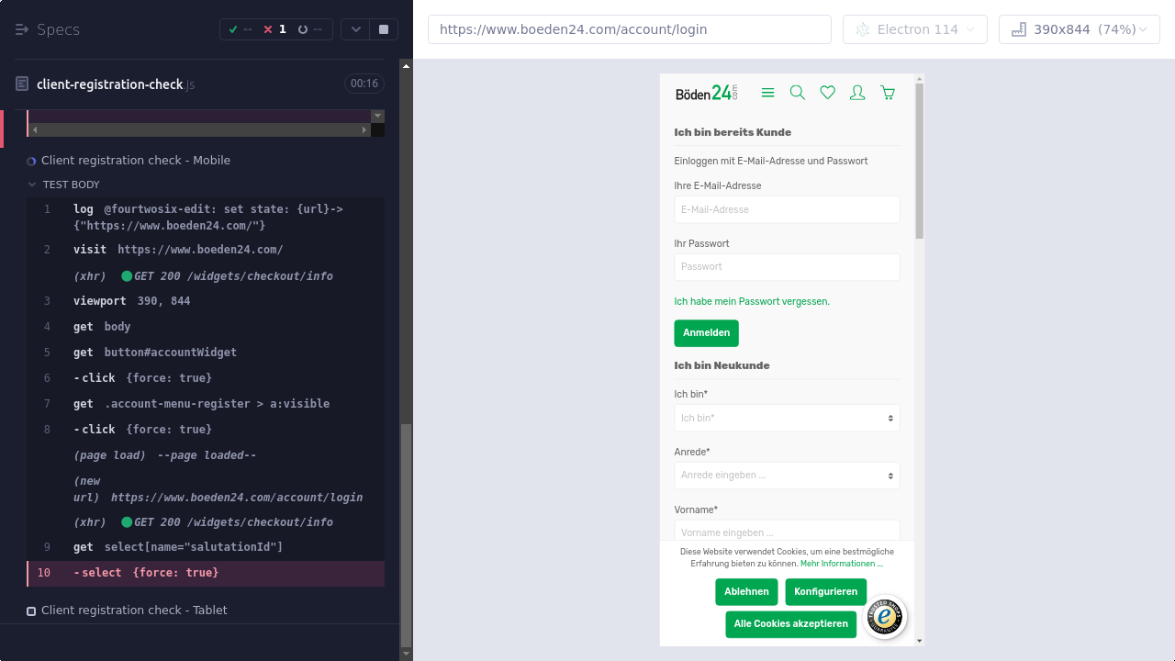The height and width of the screenshot is (661, 1175).
Task: Open the wishlist heart icon
Action: click(x=827, y=93)
